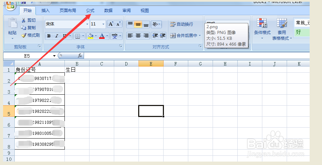Open the Font Color dropdown arrow
322x165 pixels.
tap(107, 36)
